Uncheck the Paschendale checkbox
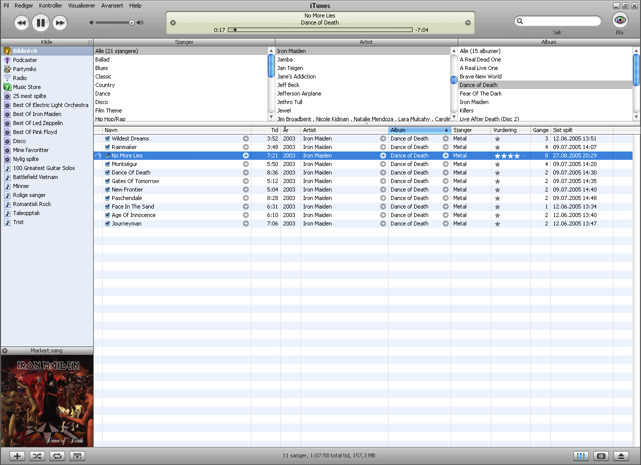Image resolution: width=641 pixels, height=465 pixels. 107,198
